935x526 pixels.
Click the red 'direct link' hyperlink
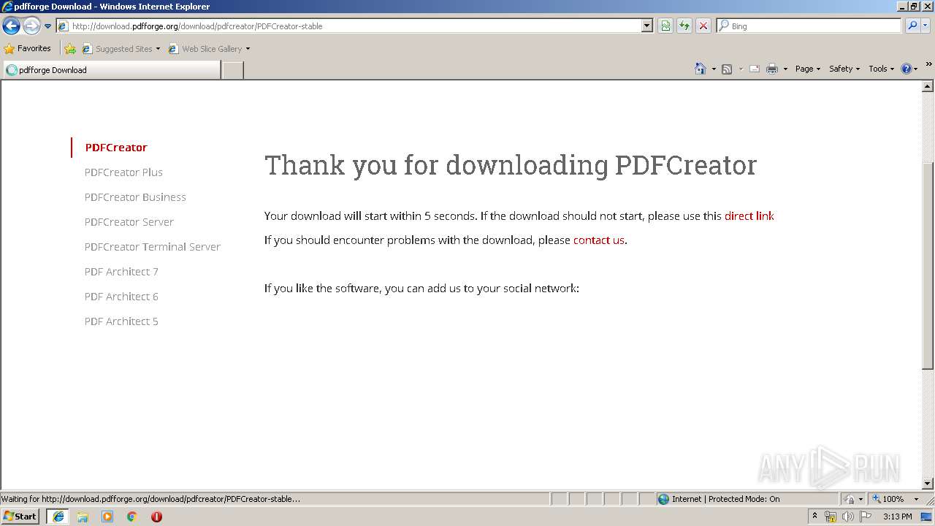click(749, 216)
